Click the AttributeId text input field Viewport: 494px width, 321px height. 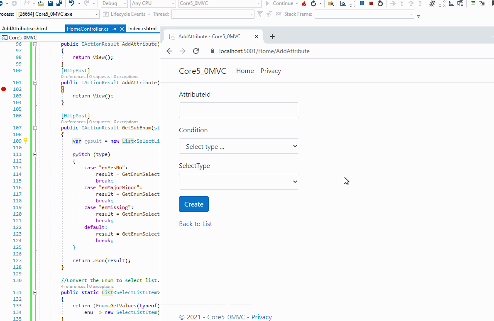(x=239, y=110)
